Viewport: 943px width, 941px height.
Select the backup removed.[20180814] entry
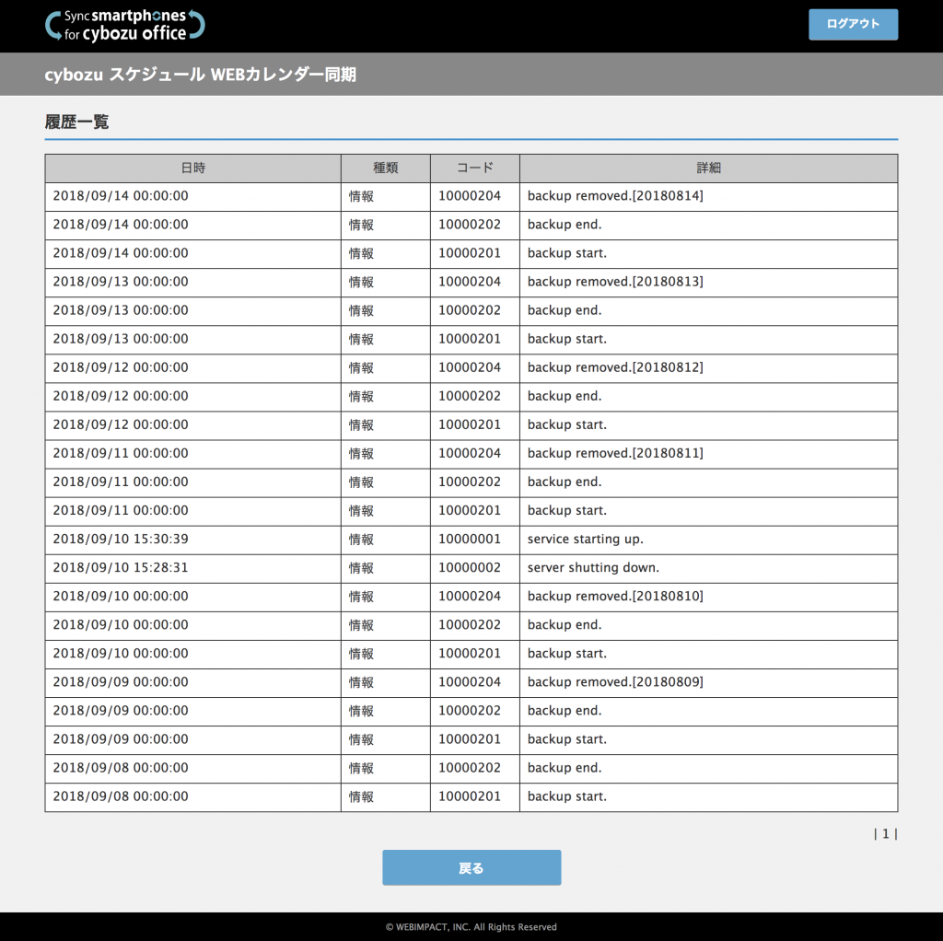click(x=615, y=196)
